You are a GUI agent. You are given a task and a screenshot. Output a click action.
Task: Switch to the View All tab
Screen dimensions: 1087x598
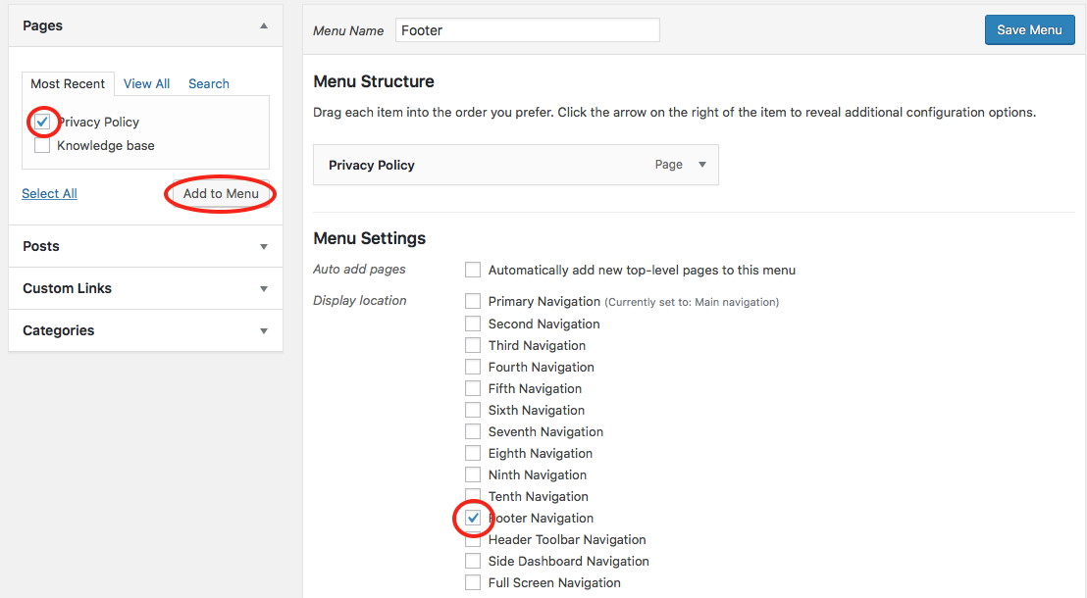[146, 84]
